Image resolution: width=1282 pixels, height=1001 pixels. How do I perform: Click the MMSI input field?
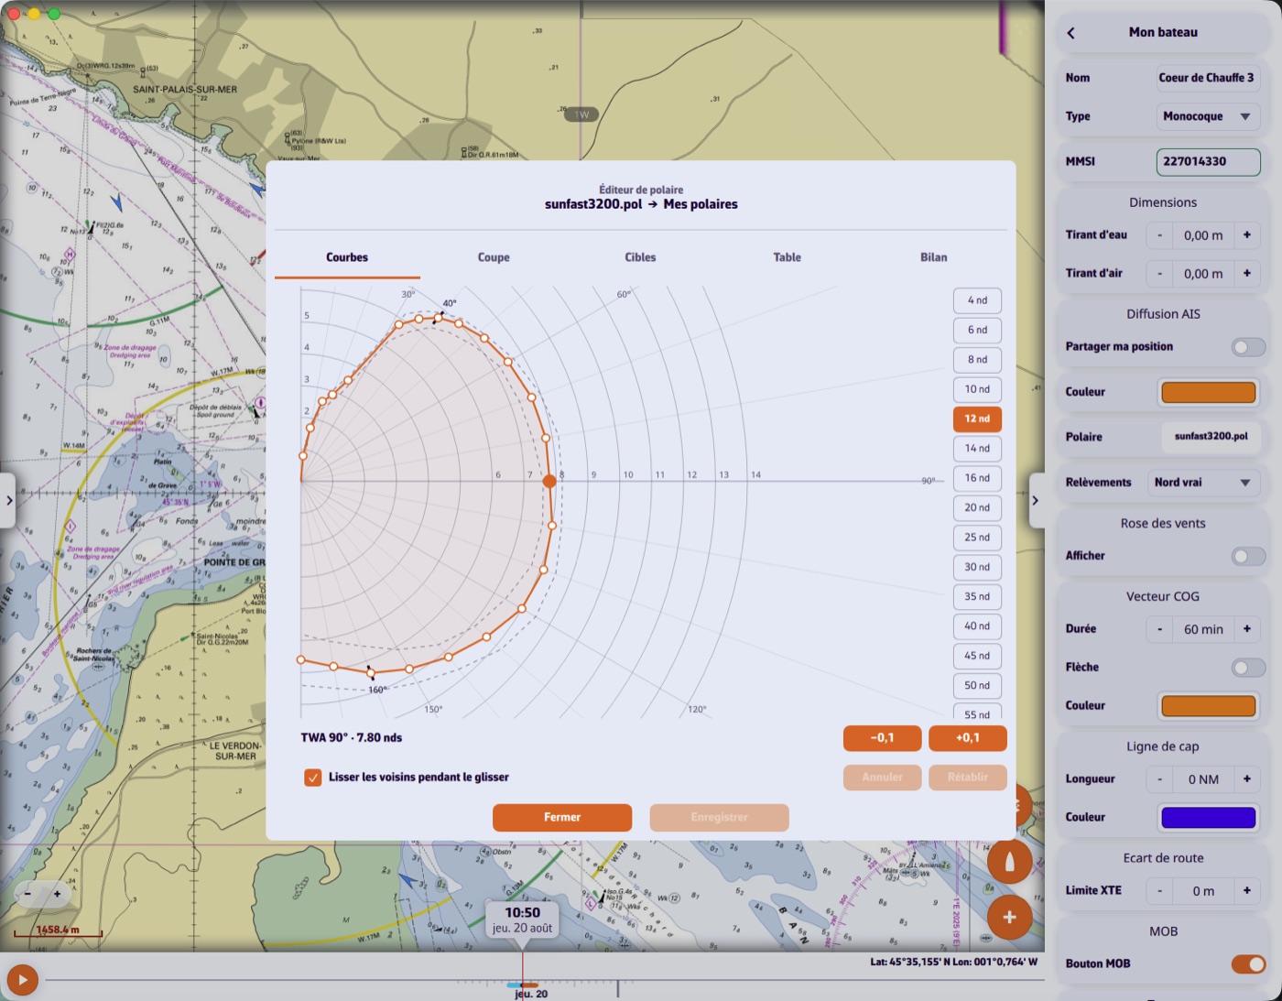pos(1209,162)
